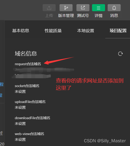Screen dimensions: 130x146
Task: Click the upload arrow icon button
Action: coord(49,8)
